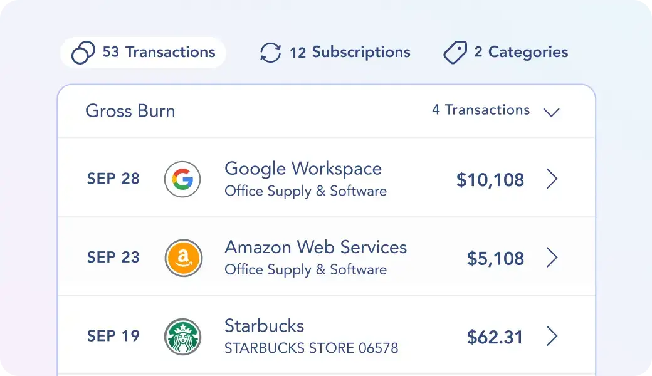Viewport: 652px width, 376px height.
Task: Click the tag icon beside 2 Categories
Action: coord(455,53)
